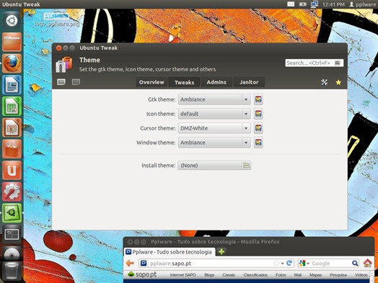Screen dimensions: 378x283
Task: Open the Workspace Switcher
Action: pos(12,234)
